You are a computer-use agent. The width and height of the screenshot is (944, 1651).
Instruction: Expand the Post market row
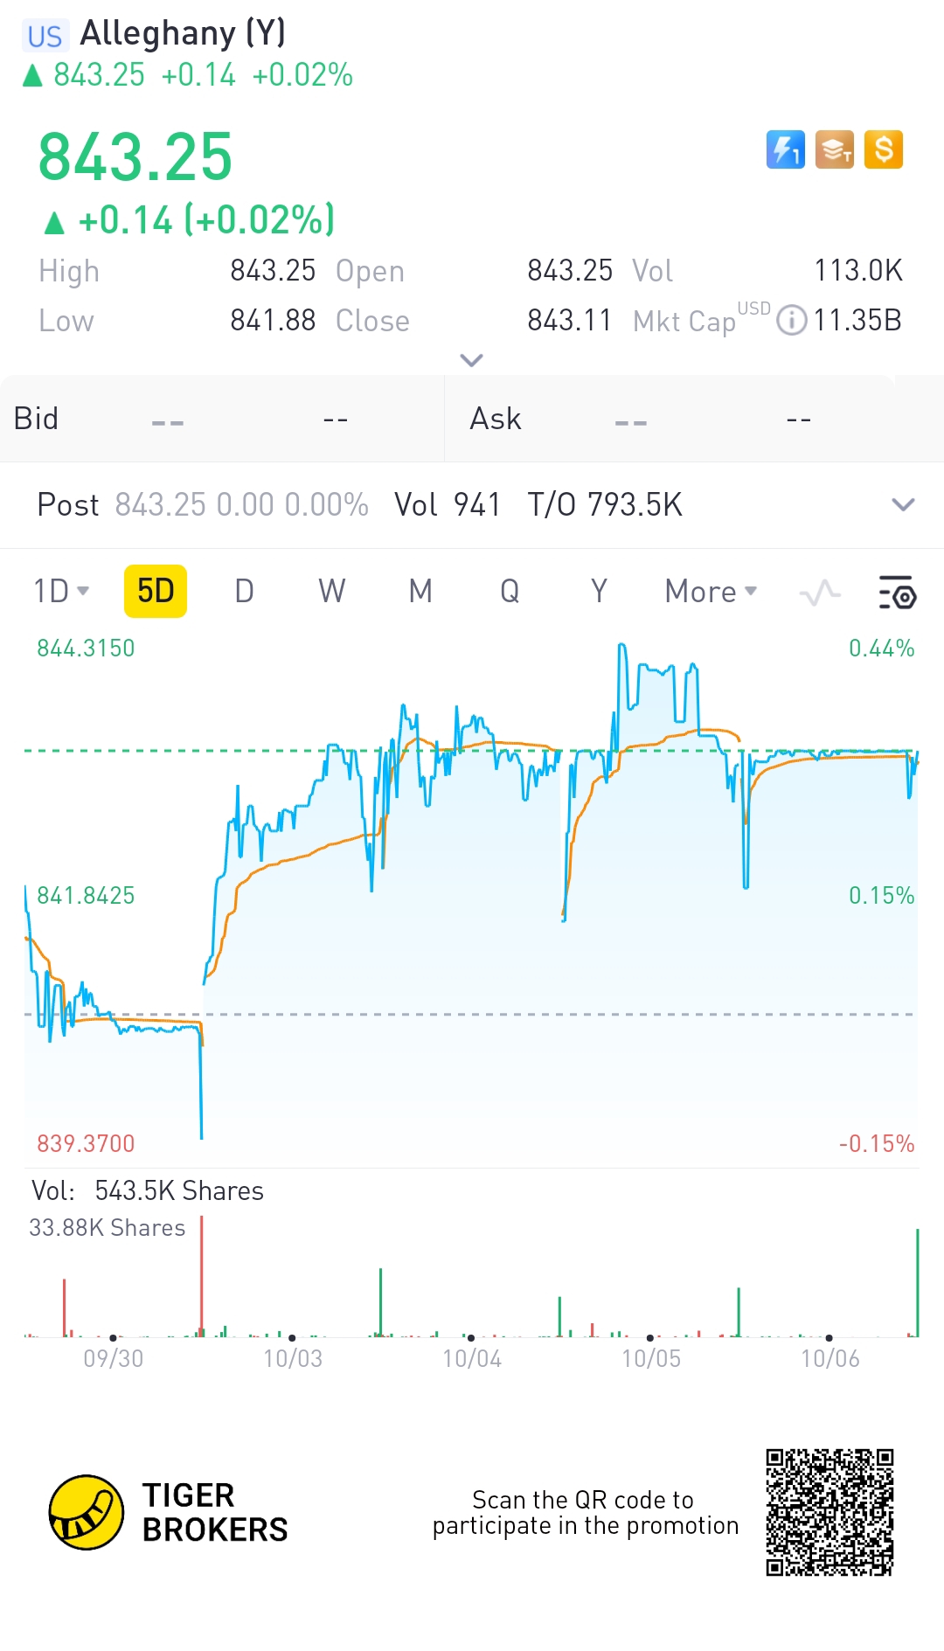(902, 504)
